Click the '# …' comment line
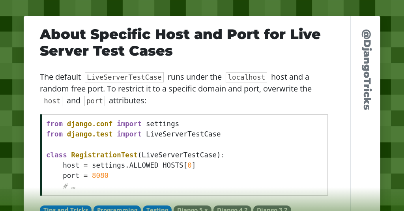The image size is (404, 211). 69,186
